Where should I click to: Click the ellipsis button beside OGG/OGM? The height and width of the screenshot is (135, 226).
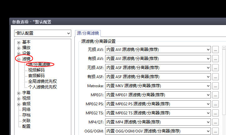(x=215, y=131)
